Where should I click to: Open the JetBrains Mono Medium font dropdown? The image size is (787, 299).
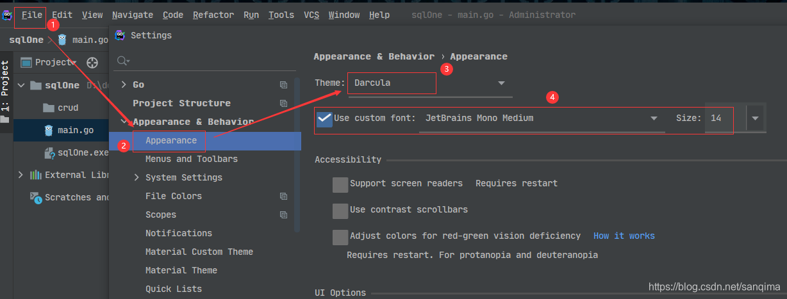point(542,118)
